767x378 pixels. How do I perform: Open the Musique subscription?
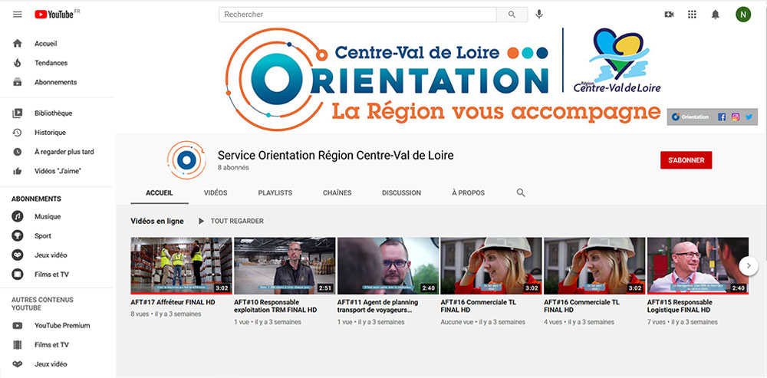coord(56,216)
